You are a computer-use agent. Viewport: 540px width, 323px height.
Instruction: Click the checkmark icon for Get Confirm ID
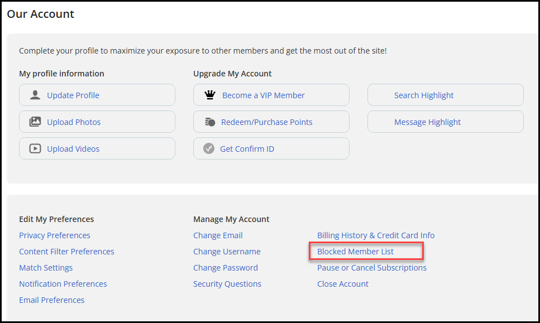(209, 148)
